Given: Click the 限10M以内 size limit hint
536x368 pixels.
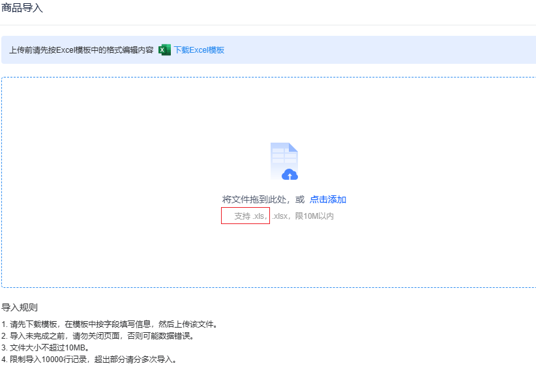Looking at the screenshot, I should click(314, 216).
